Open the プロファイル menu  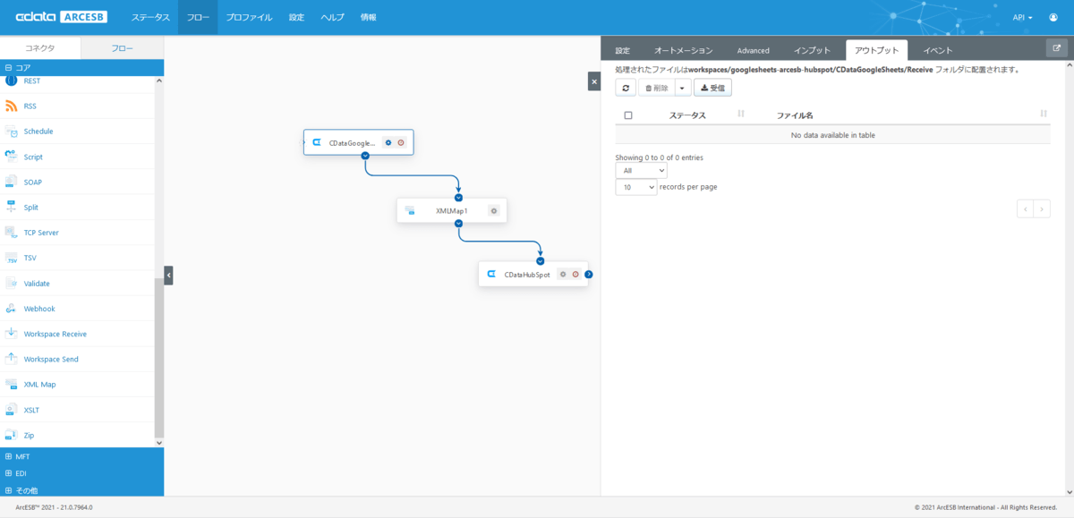coord(250,17)
